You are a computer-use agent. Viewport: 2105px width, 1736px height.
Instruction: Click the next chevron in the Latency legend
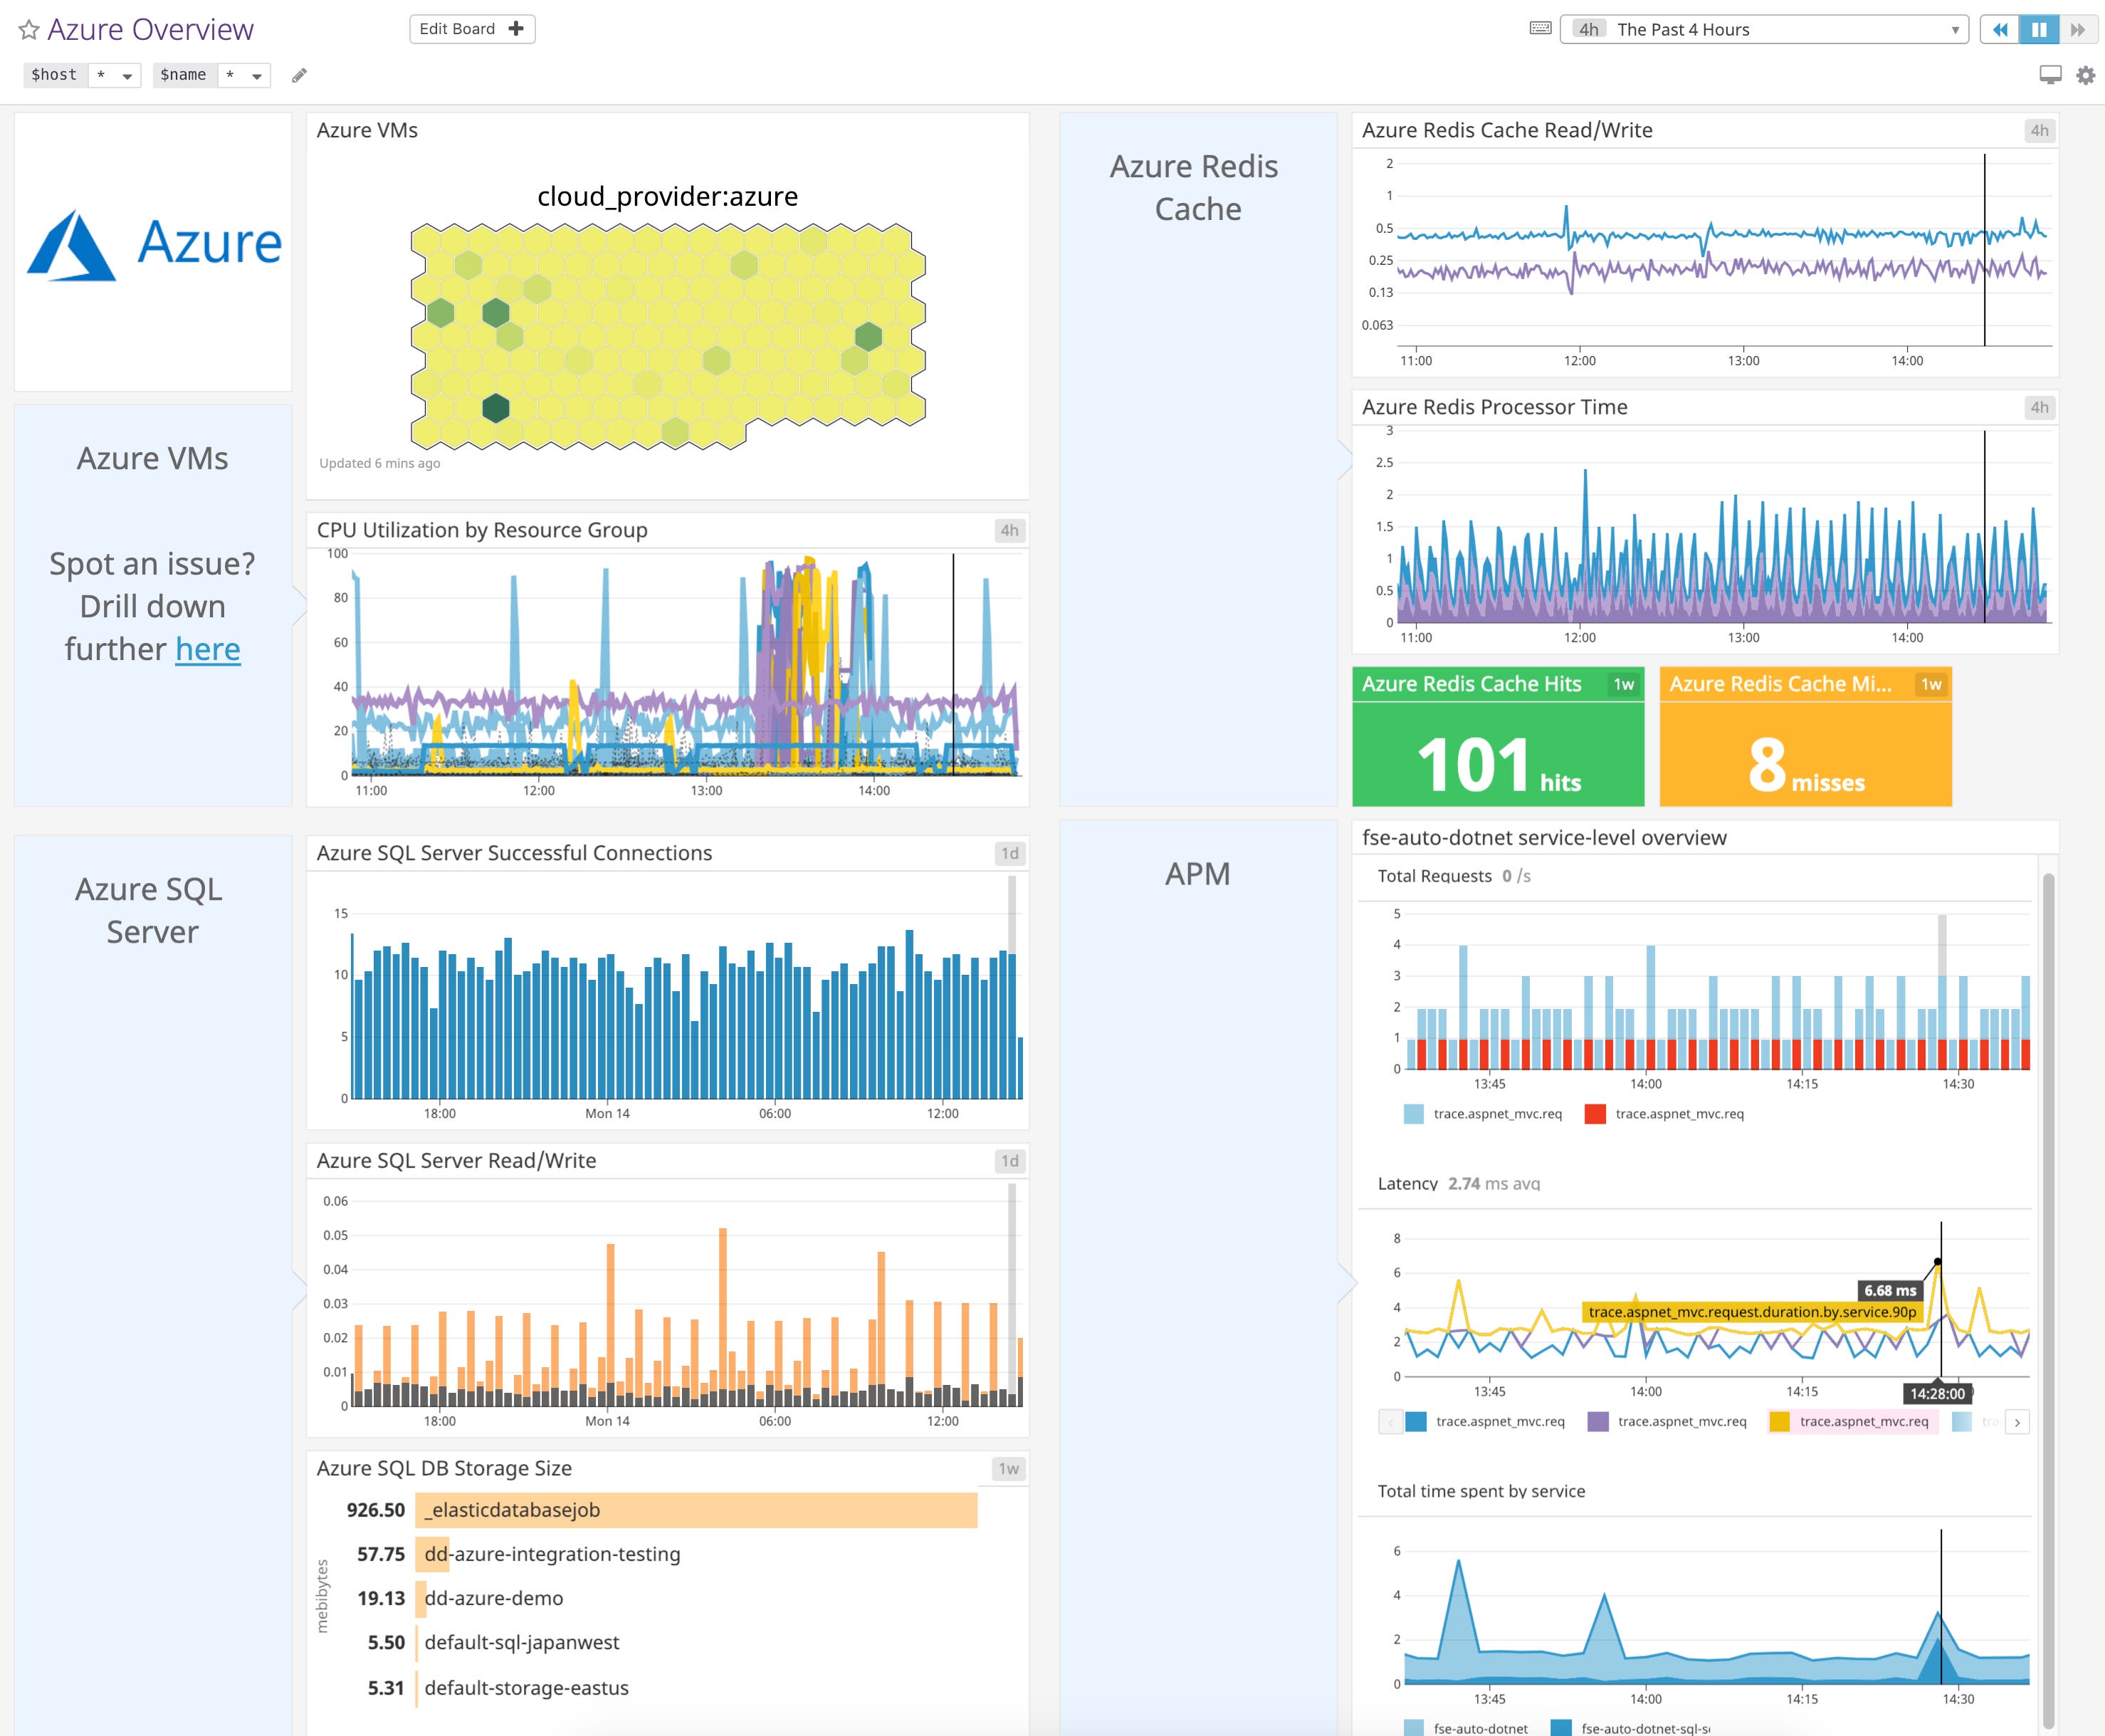tap(2017, 1421)
